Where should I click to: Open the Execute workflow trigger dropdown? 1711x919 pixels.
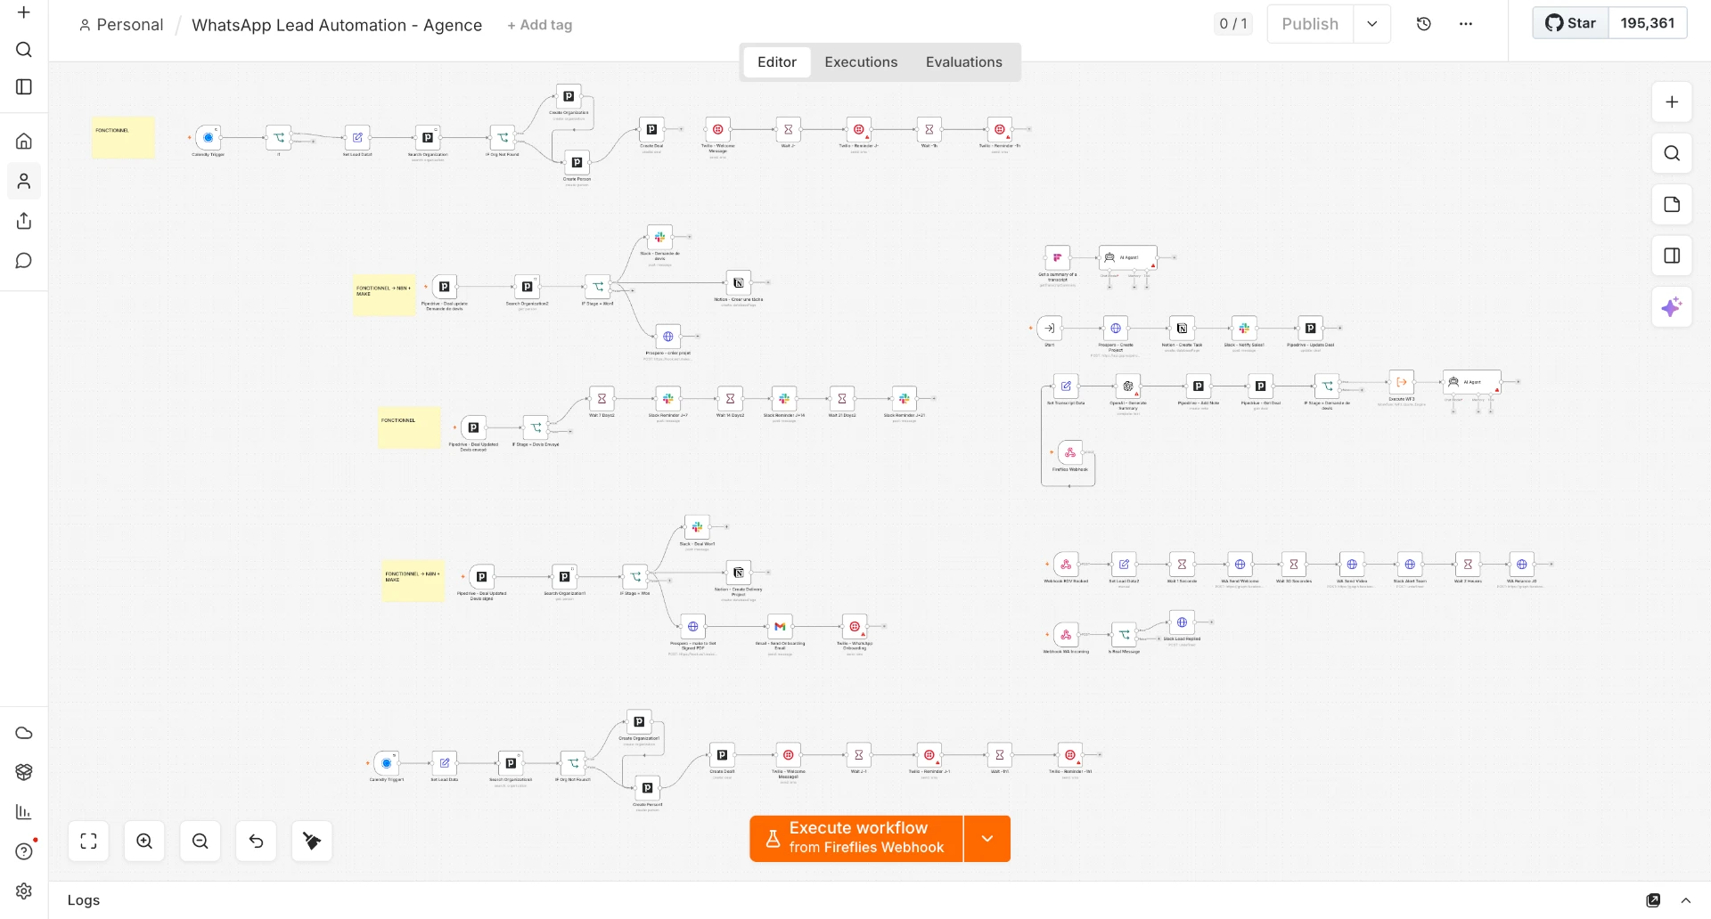point(987,839)
